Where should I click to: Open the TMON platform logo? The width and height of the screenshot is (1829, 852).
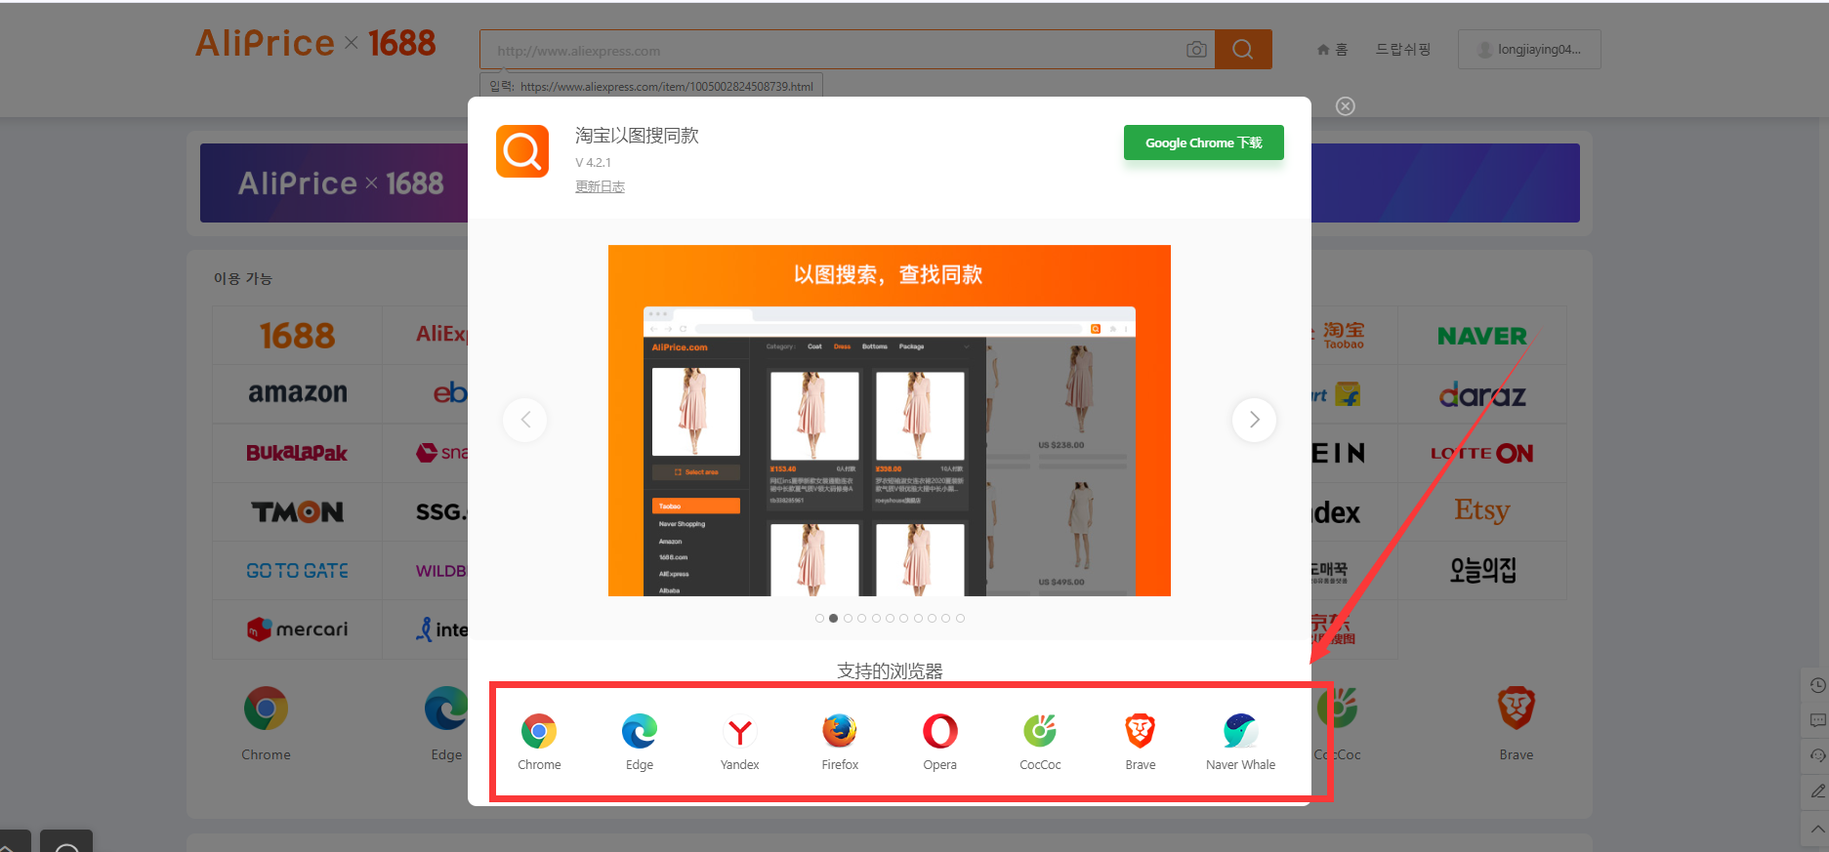click(x=298, y=511)
